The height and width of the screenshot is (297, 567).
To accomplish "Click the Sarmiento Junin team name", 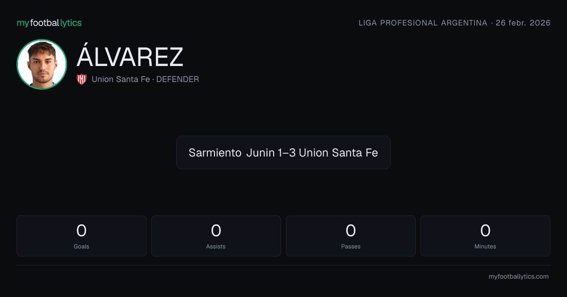I will (232, 153).
